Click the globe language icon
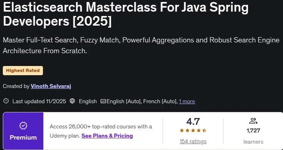Viewport: 283px width, 150px height. pyautogui.click(x=72, y=101)
